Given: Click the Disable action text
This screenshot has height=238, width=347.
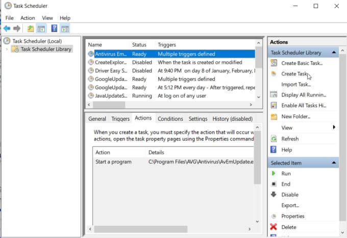Looking at the screenshot, I should click(290, 195).
